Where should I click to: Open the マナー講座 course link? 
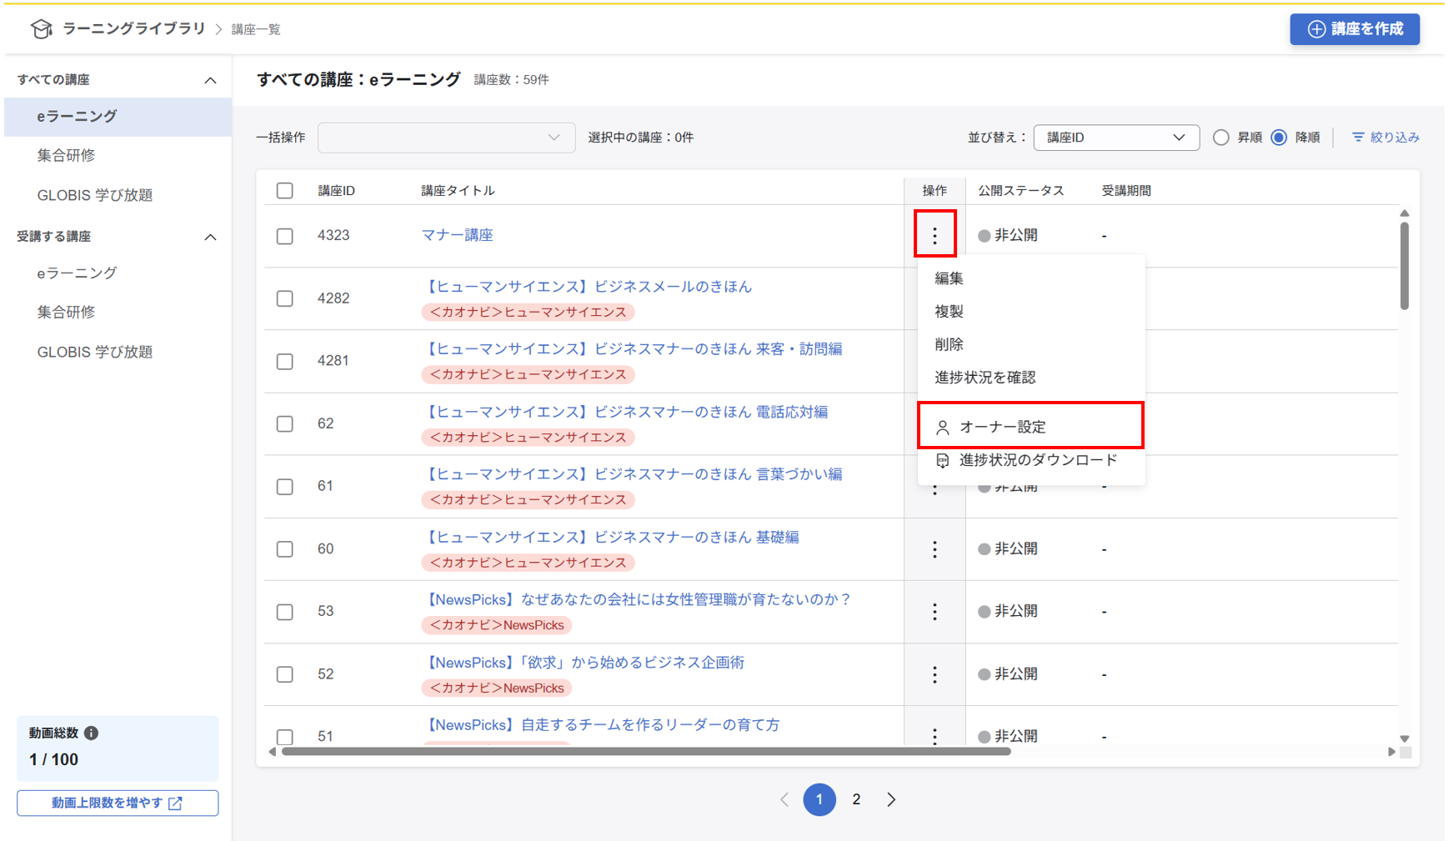457,235
